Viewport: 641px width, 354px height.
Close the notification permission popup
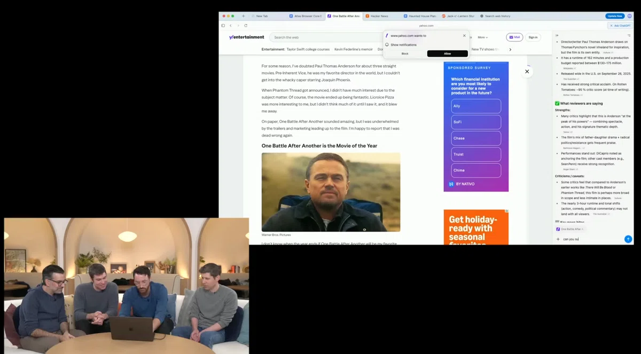[x=464, y=36]
